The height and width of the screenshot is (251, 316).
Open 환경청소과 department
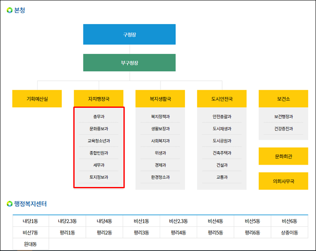(161, 177)
